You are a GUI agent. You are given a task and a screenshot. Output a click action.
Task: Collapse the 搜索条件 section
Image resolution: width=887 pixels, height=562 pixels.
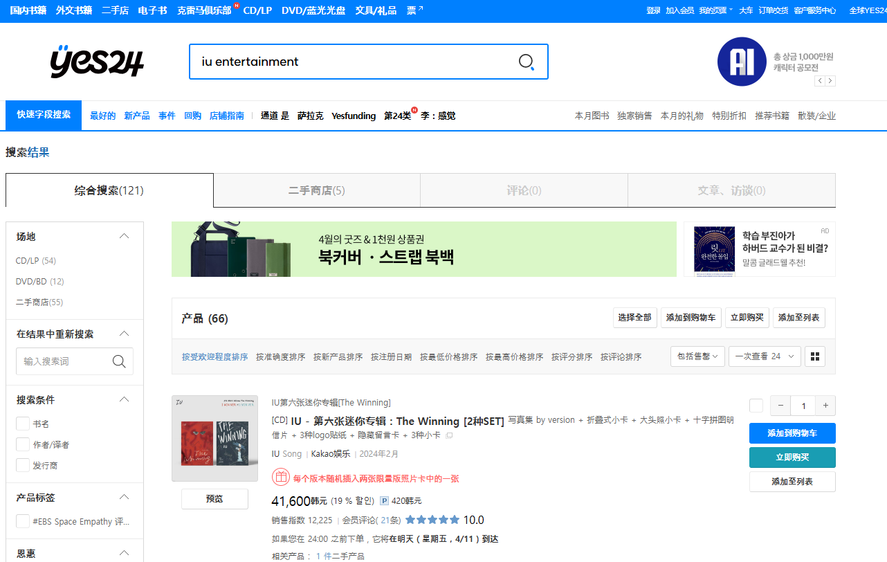125,399
